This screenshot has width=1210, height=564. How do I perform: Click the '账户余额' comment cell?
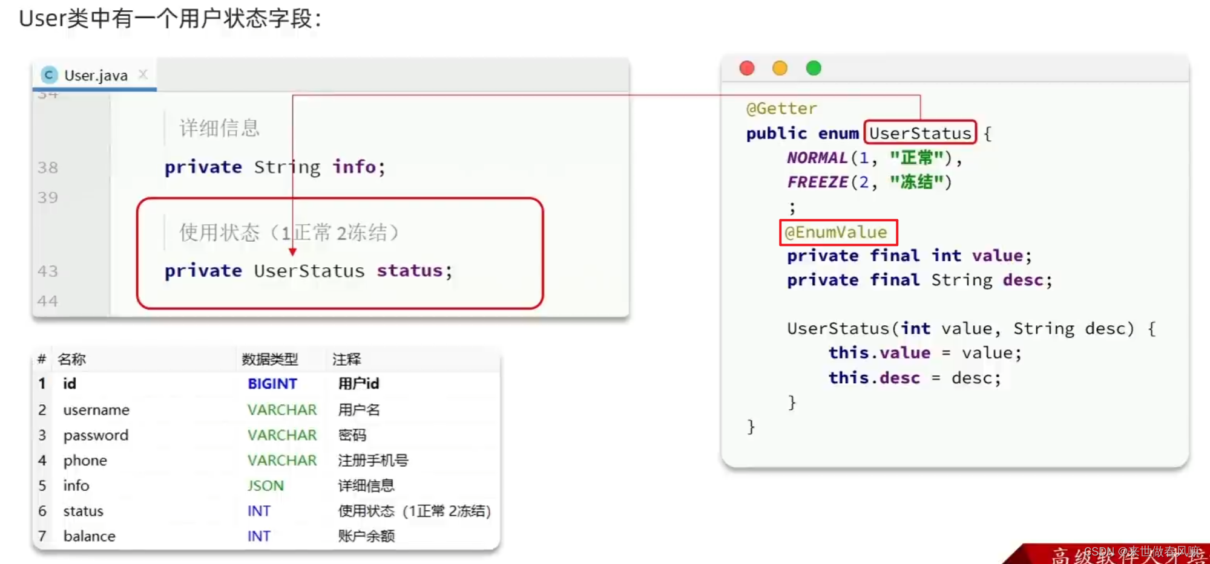366,536
